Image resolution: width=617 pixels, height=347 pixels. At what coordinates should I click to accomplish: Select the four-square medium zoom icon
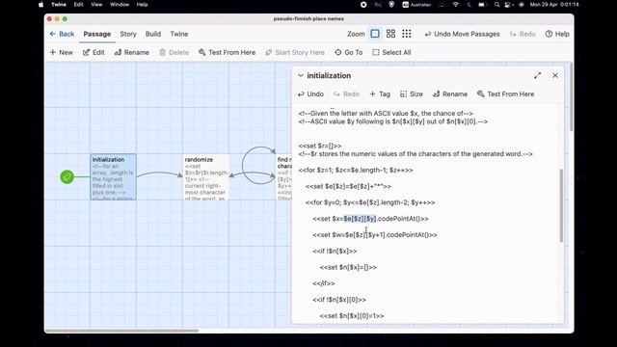pyautogui.click(x=390, y=34)
